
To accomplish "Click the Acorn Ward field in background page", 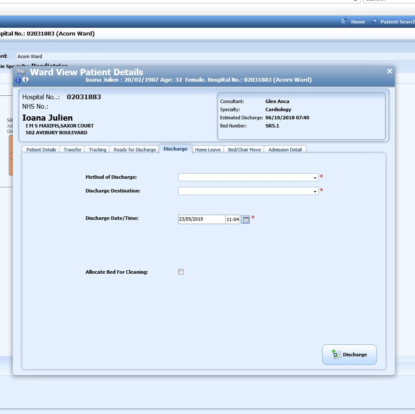I will (215, 56).
